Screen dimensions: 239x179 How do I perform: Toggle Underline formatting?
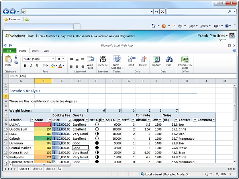coord(37,66)
